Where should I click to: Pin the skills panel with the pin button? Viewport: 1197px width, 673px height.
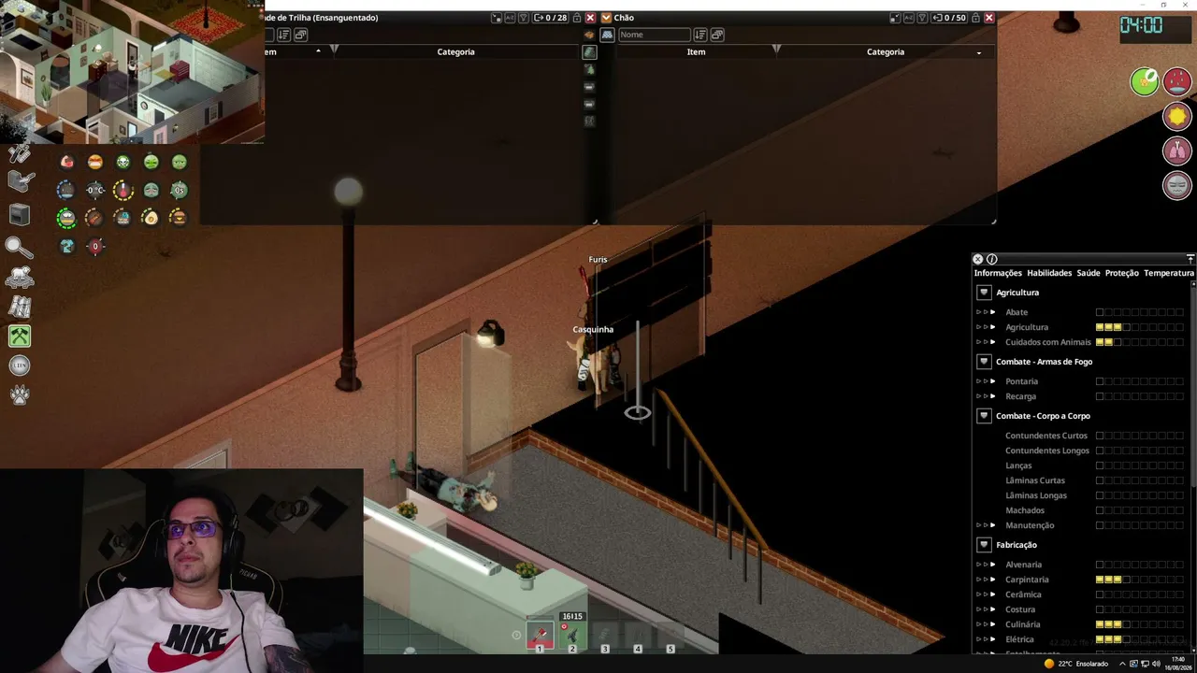pyautogui.click(x=1190, y=259)
